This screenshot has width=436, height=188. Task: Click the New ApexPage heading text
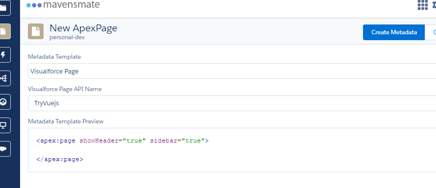click(83, 28)
